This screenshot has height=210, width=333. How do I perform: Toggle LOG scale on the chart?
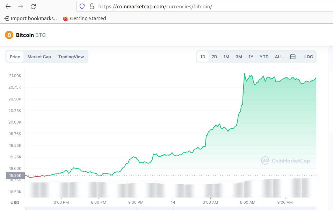pos(309,57)
